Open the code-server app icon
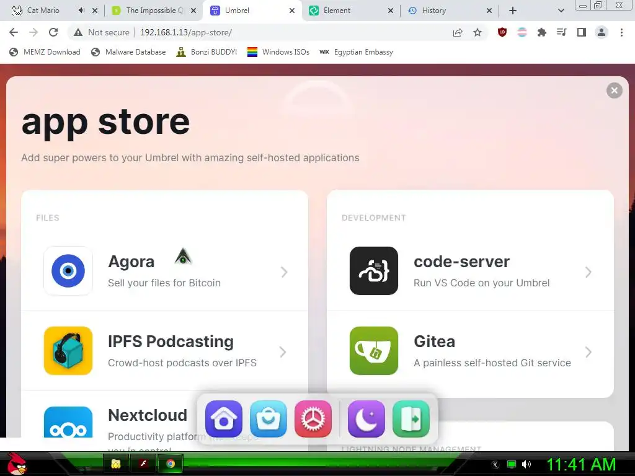Image resolution: width=635 pixels, height=476 pixels. [374, 271]
